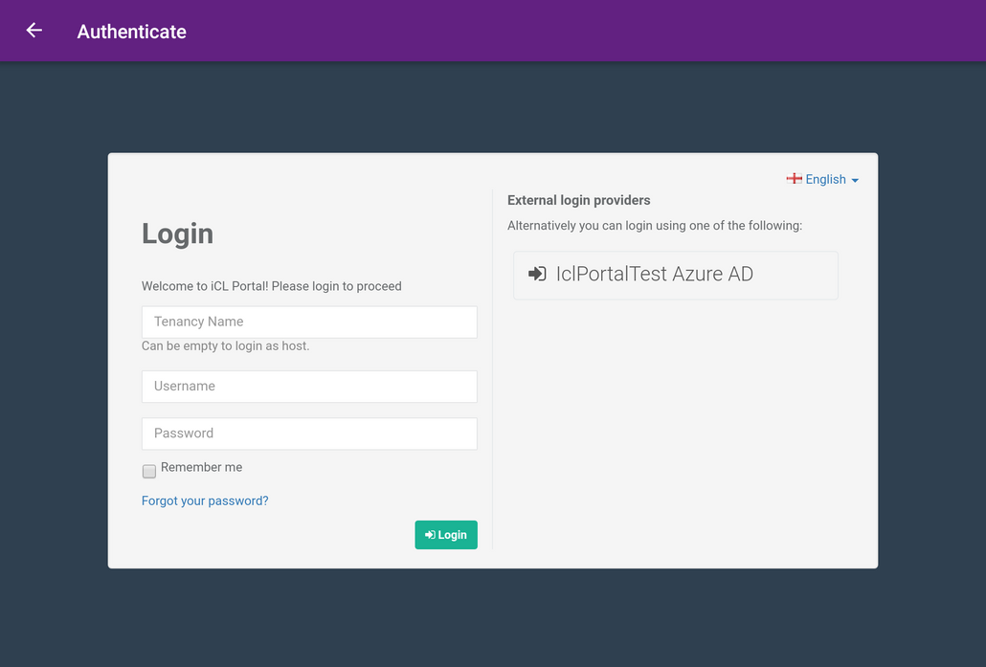The height and width of the screenshot is (667, 986).
Task: Open the English language dropdown
Action: click(824, 179)
